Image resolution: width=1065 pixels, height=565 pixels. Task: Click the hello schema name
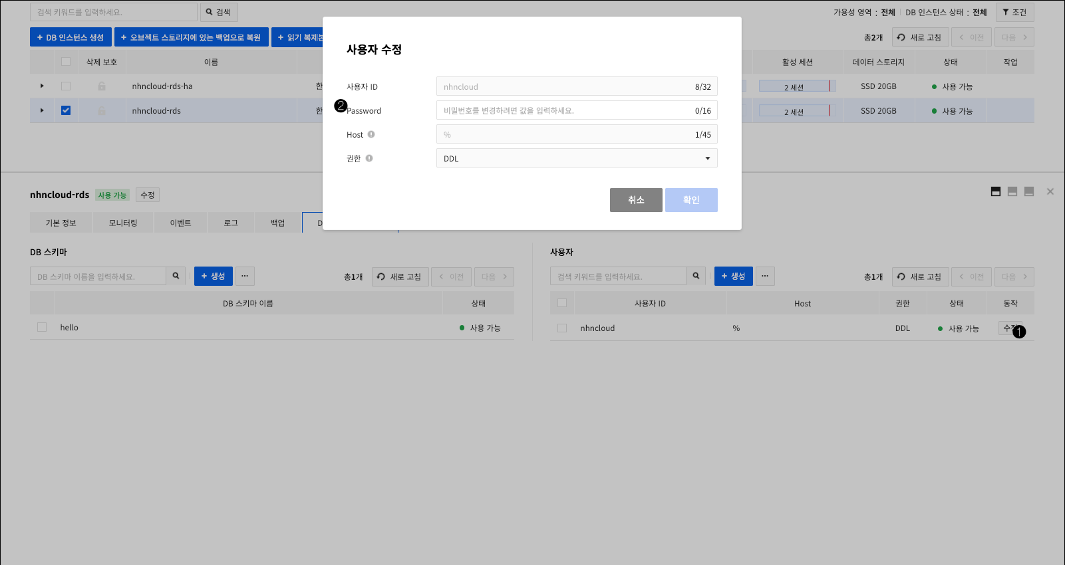(x=69, y=328)
